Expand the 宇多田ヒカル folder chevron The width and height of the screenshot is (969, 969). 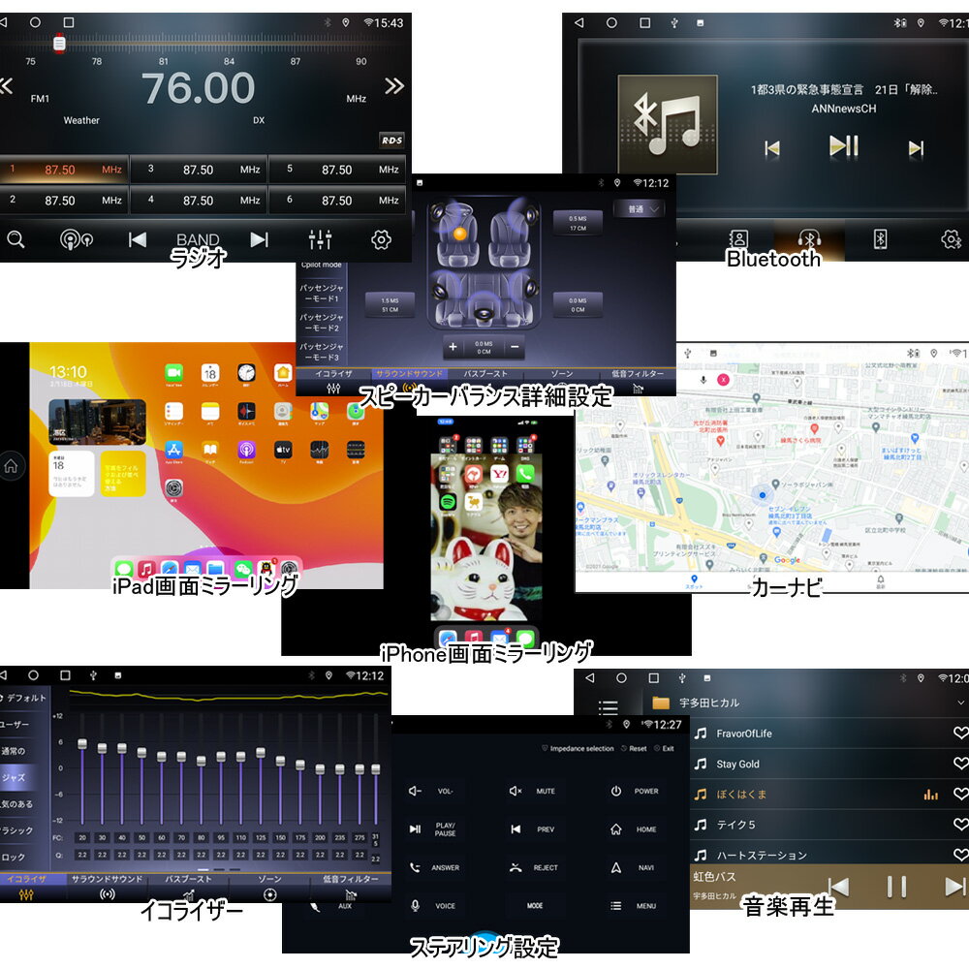pyautogui.click(x=960, y=703)
